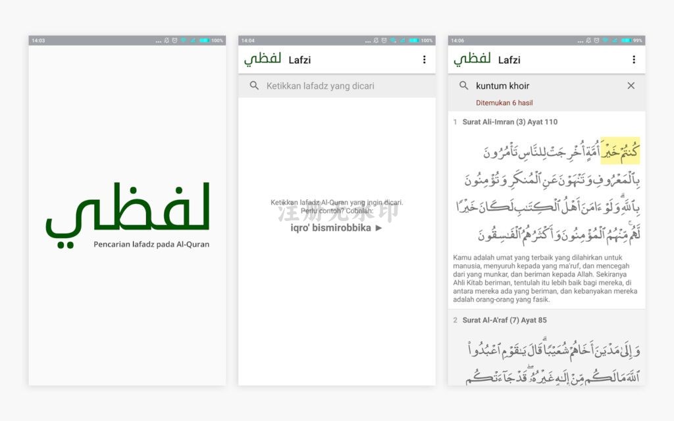Click the battery indicator in the 14:03 status bar
The image size is (674, 421).
[x=205, y=40]
